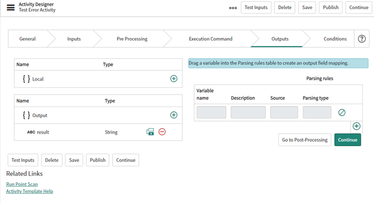Click Continue in the top header
This screenshot has height=203, width=374.
point(359,8)
